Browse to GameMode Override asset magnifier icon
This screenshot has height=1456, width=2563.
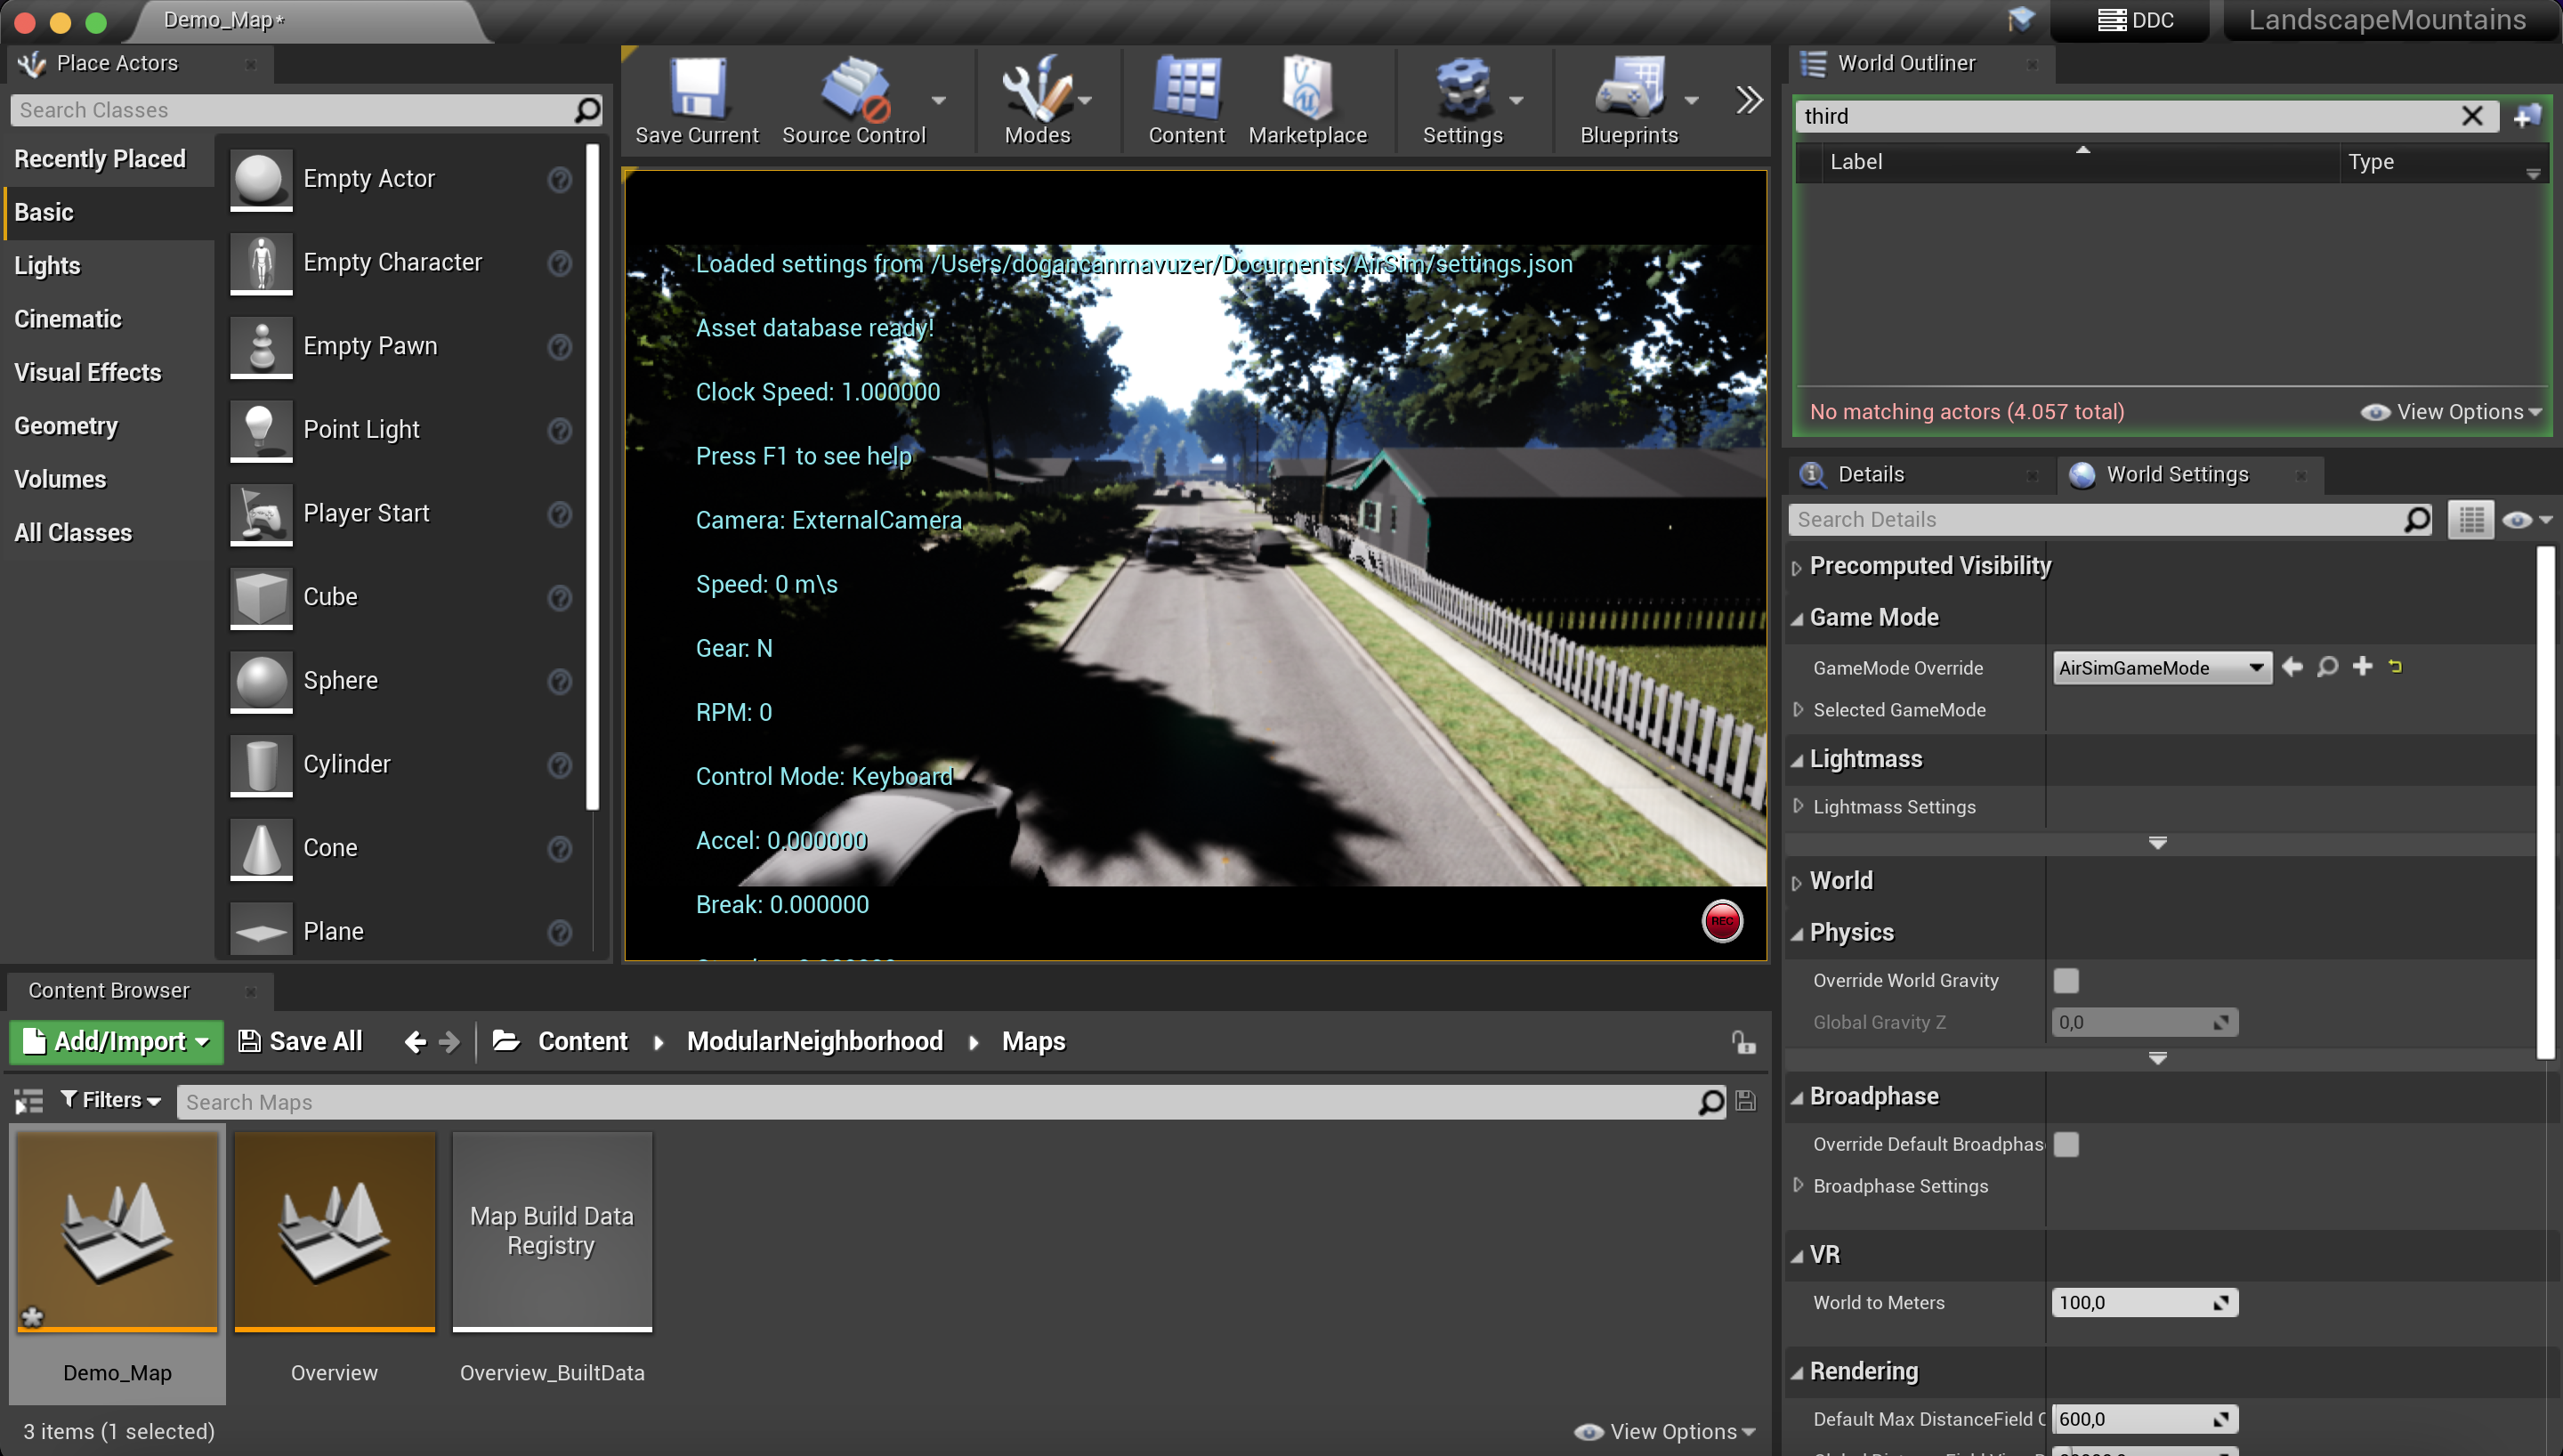click(2327, 667)
